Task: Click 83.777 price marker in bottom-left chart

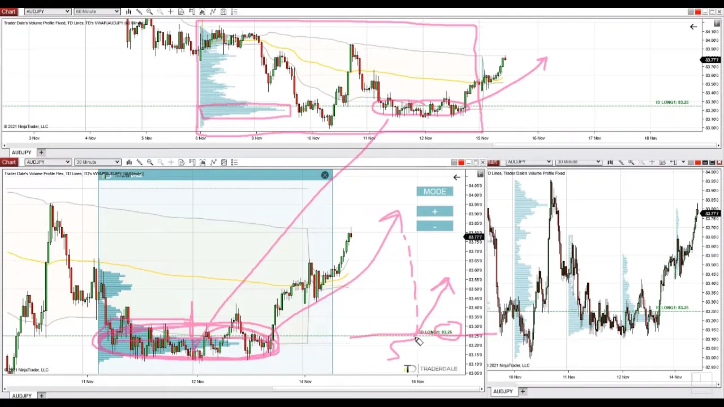Action: click(475, 237)
